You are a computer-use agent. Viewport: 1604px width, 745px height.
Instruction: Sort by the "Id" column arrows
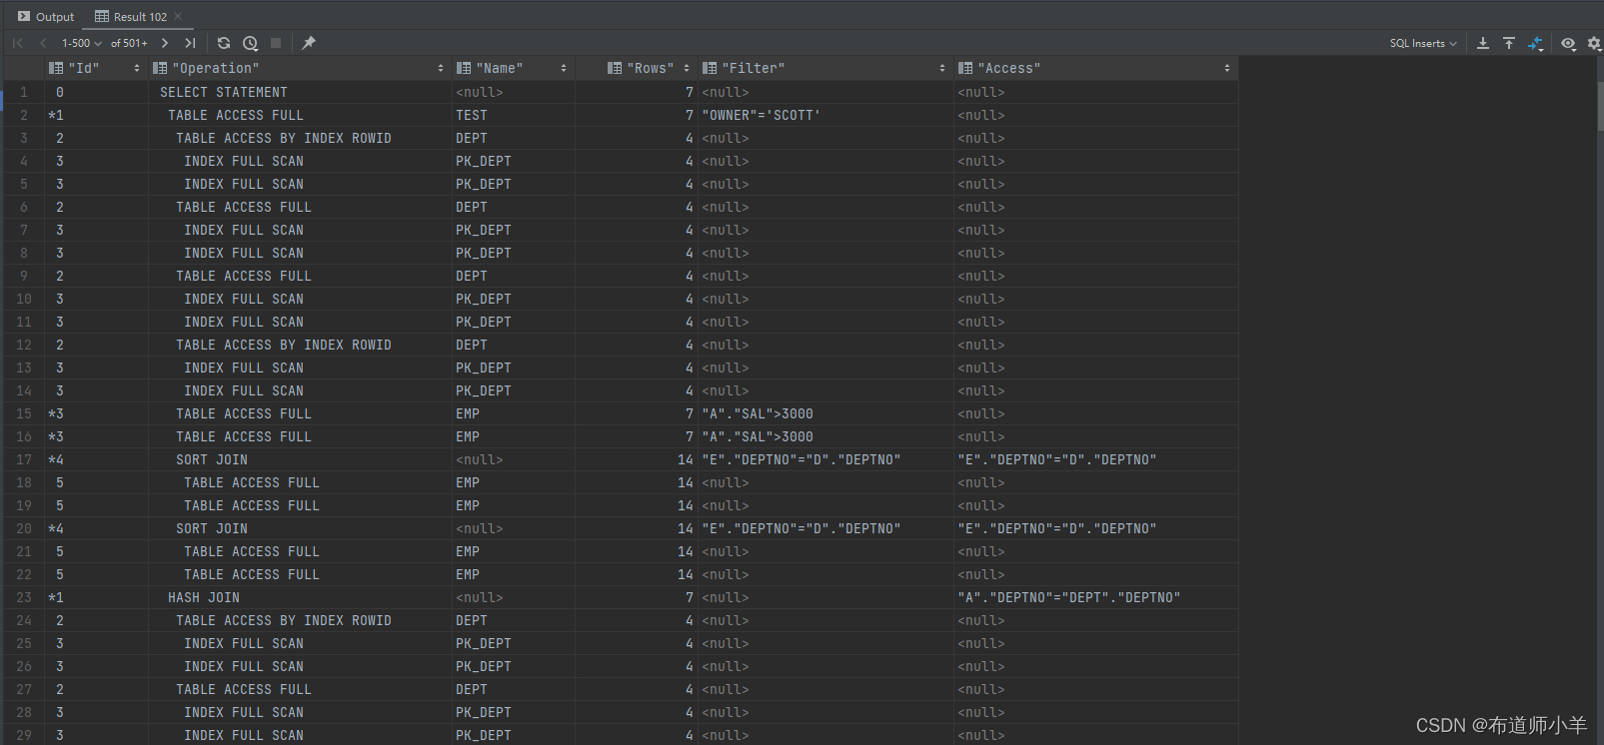click(x=137, y=68)
